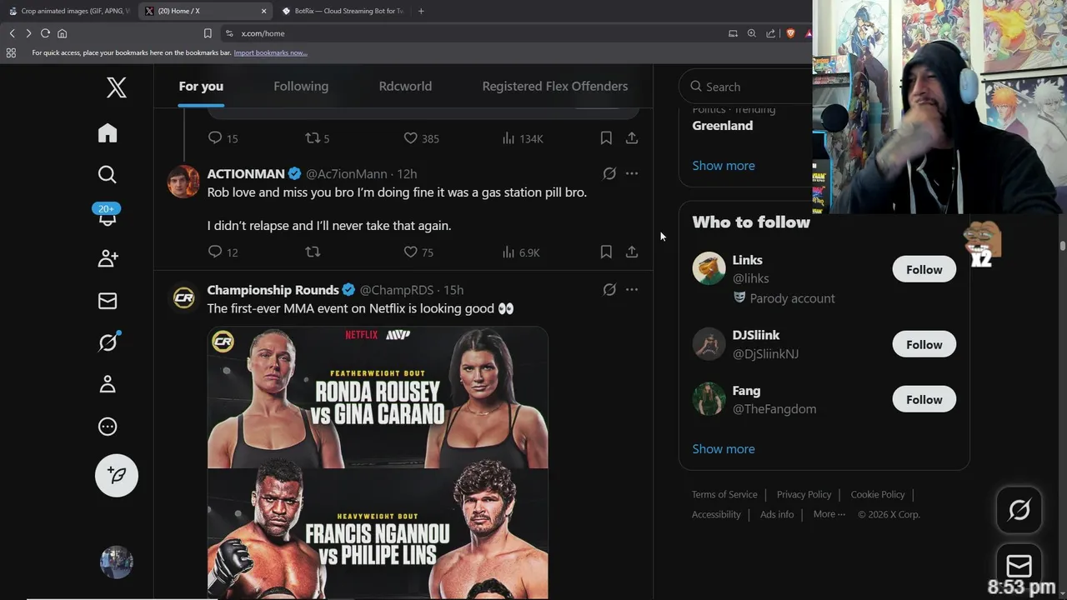Switch to Following tab

tap(301, 86)
